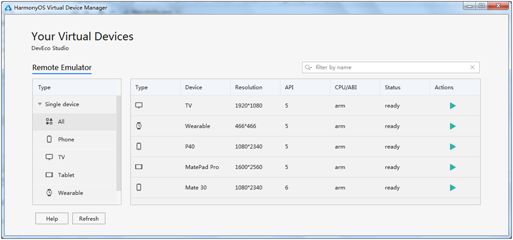
Task: Select the Mate 30 device name
Action: pyautogui.click(x=196, y=188)
